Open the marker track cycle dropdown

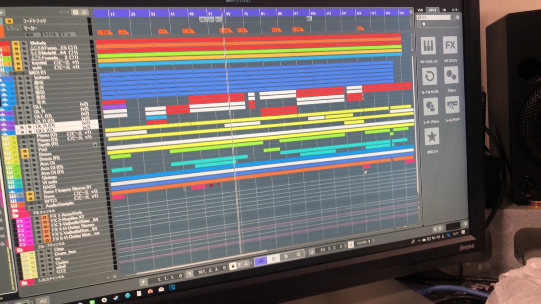[51, 34]
